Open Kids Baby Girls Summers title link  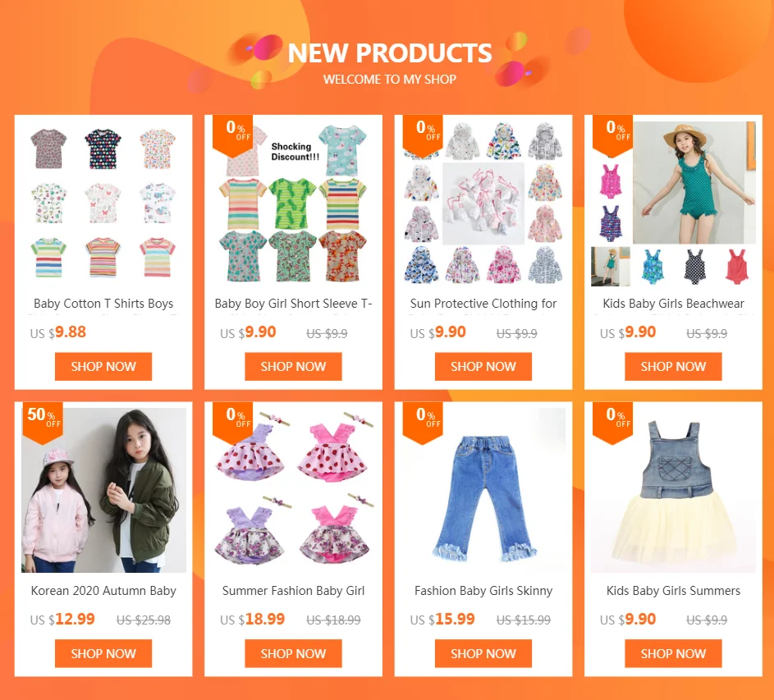[673, 591]
